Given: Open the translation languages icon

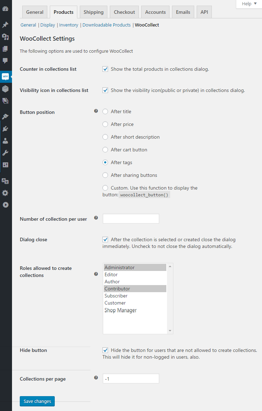Looking at the screenshot, I should [x=5, y=181].
